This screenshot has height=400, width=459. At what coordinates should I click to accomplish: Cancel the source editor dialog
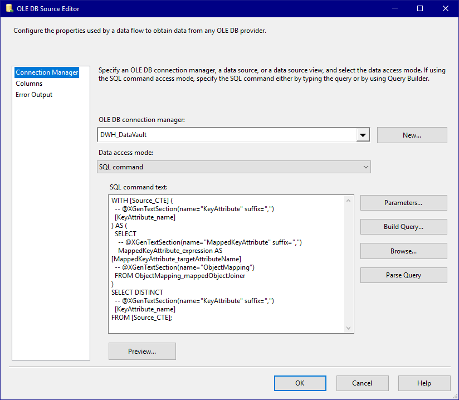362,383
